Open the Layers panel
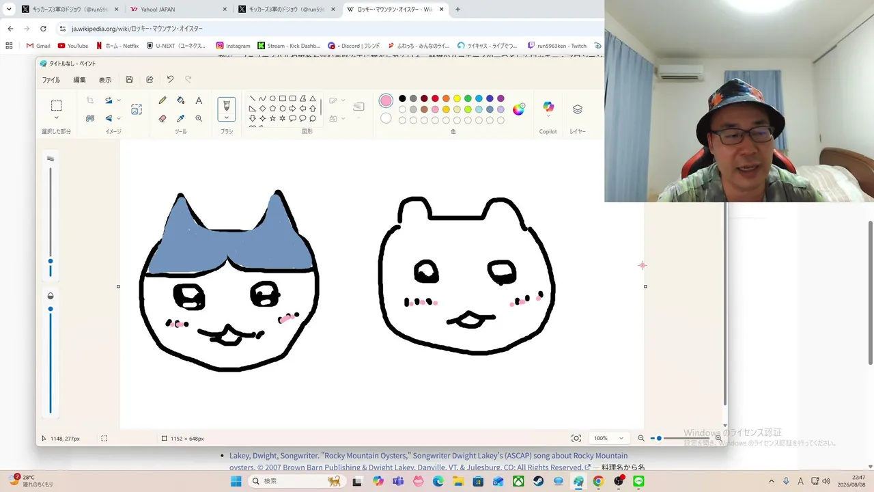874x492 pixels. point(578,109)
